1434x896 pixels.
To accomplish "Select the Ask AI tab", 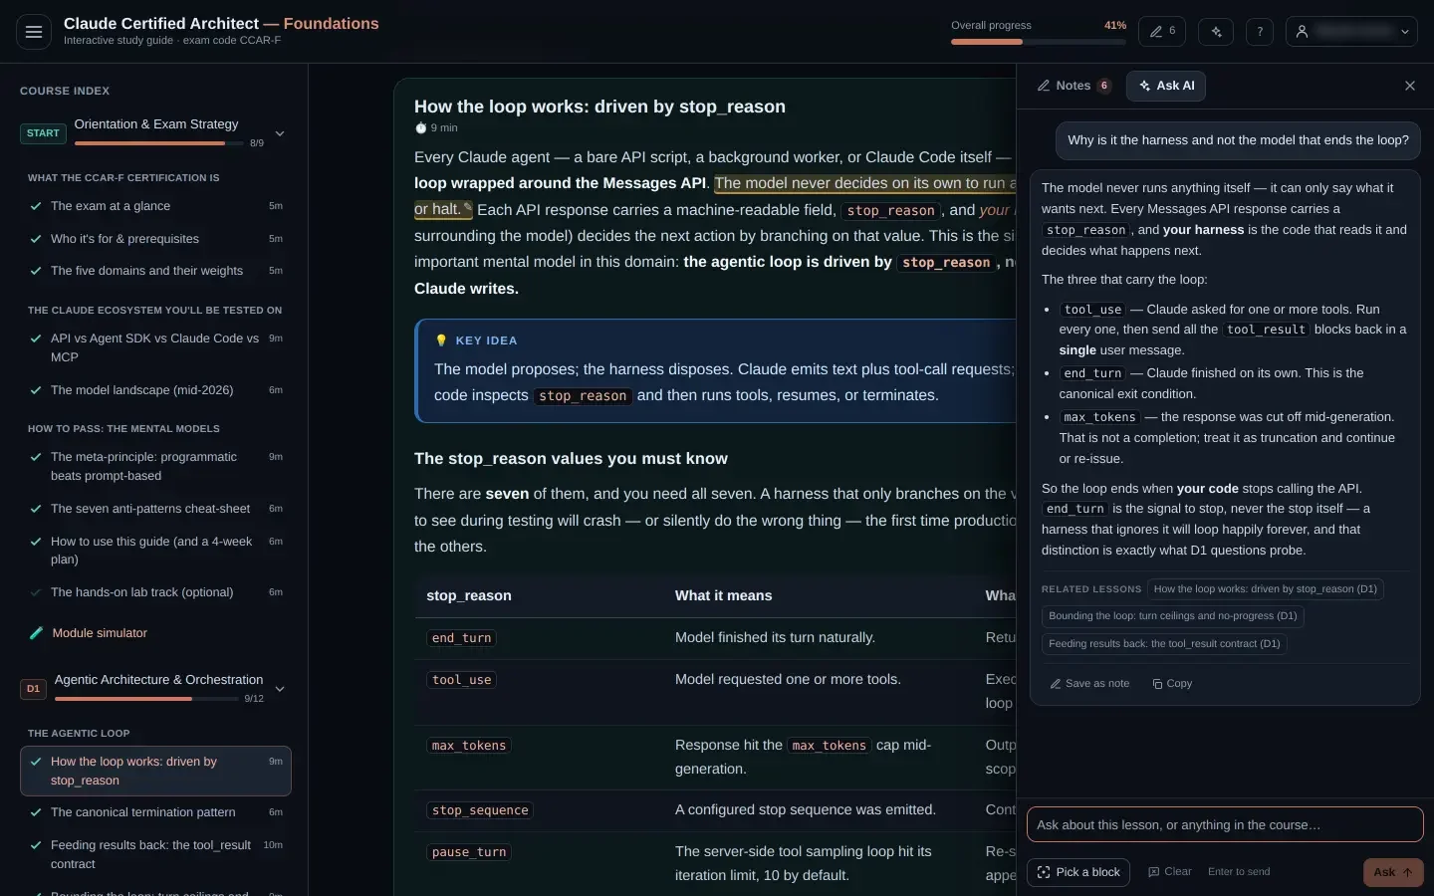I will tap(1166, 86).
